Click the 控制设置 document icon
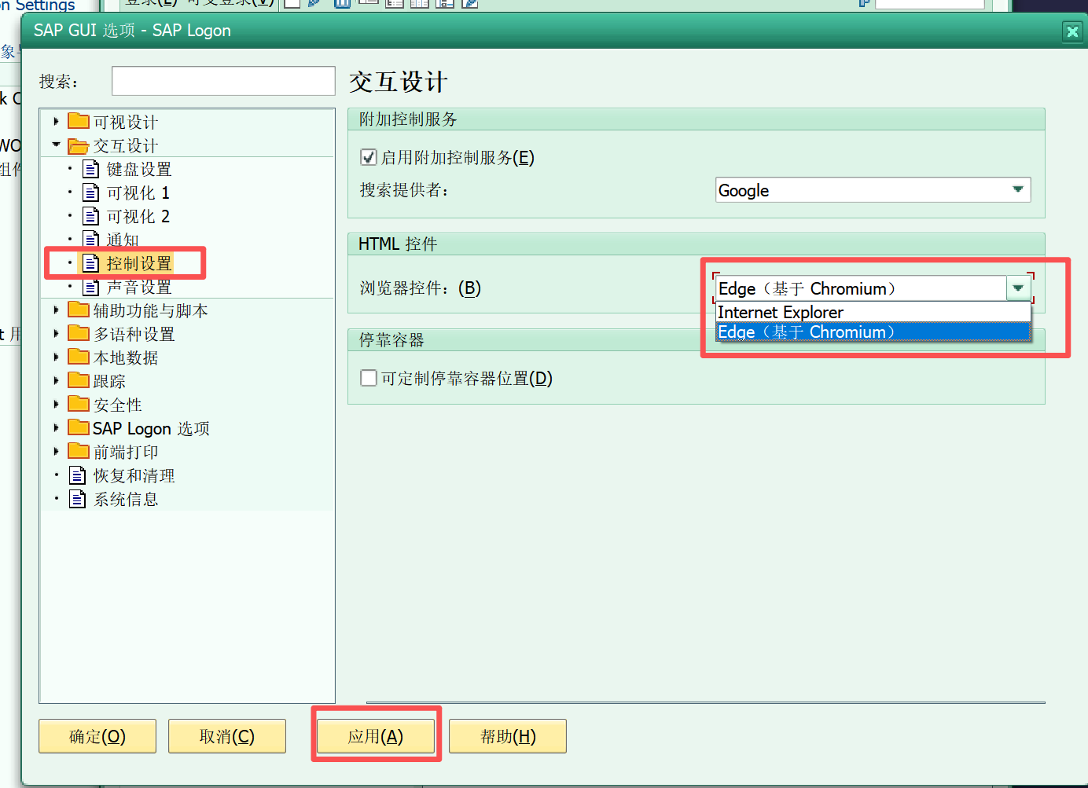This screenshot has width=1088, height=788. 91,263
